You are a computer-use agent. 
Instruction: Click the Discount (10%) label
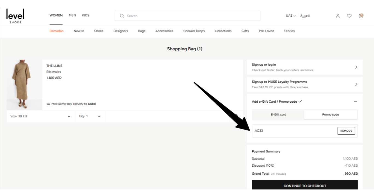click(x=263, y=166)
